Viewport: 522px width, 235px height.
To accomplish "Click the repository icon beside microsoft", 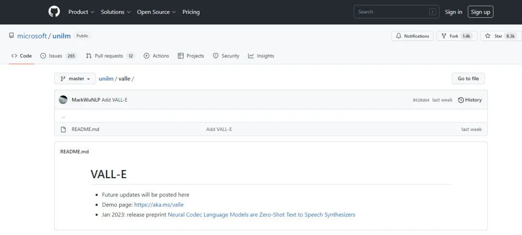I will pos(12,36).
